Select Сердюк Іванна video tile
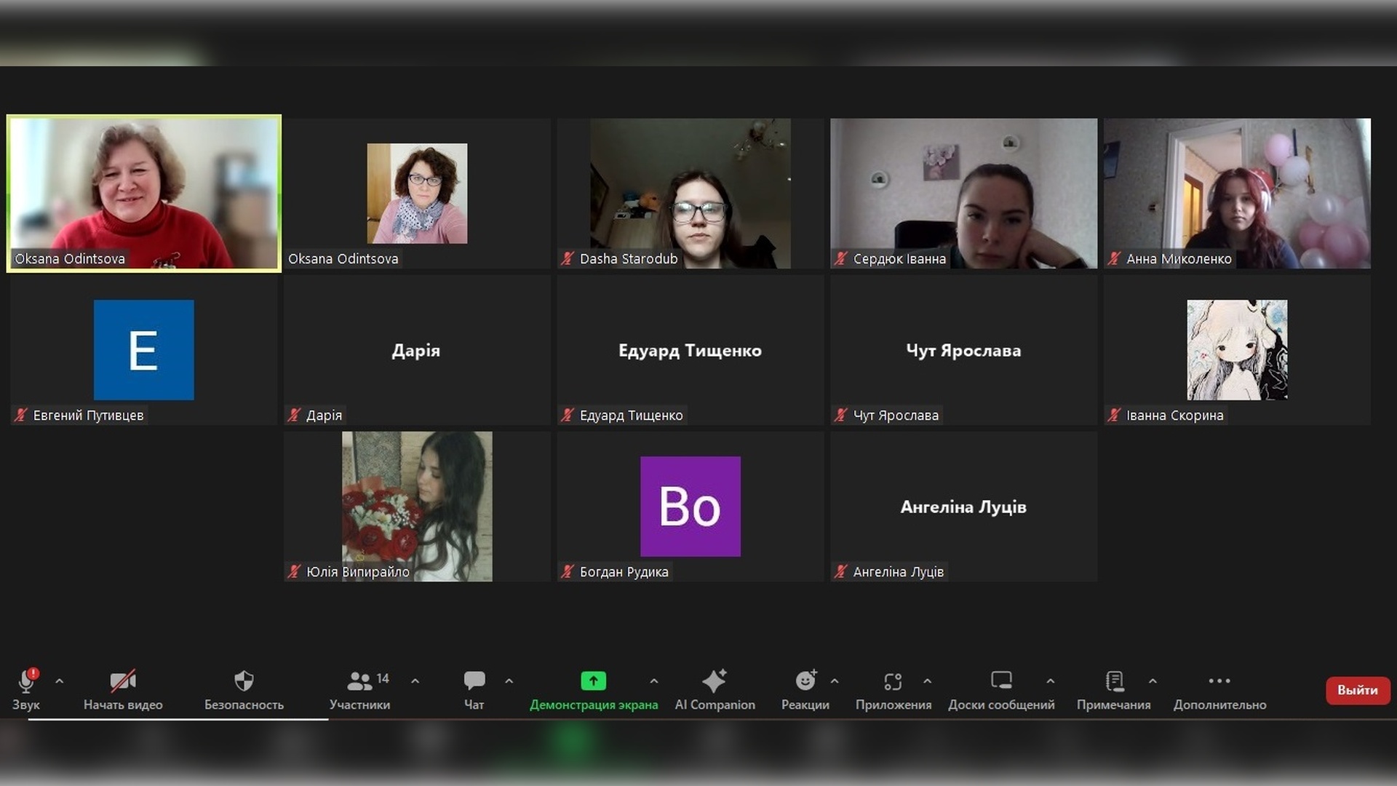This screenshot has width=1397, height=786. [963, 194]
